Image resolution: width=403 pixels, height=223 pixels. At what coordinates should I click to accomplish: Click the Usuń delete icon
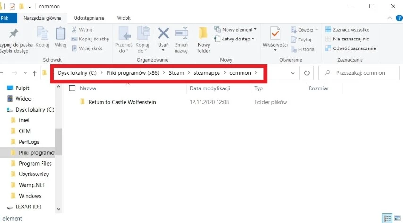(163, 37)
